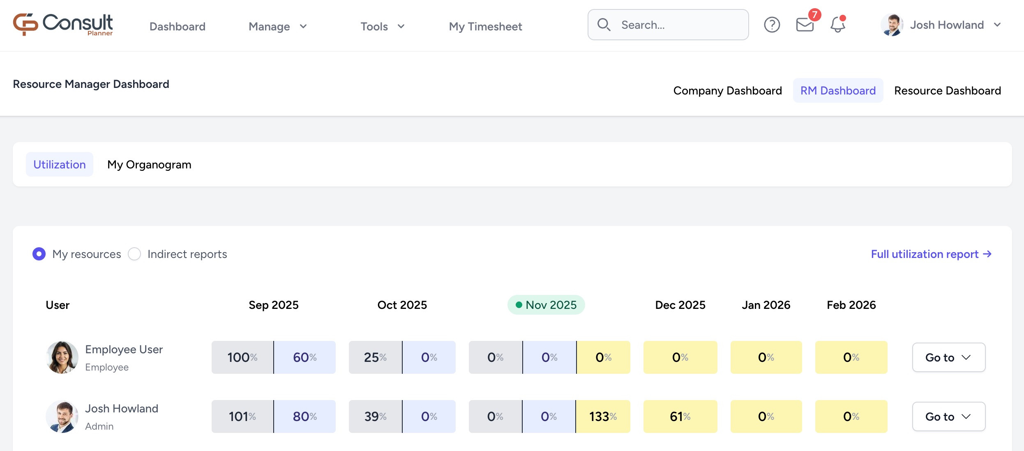Open Employee User's profile picture
1024x451 pixels.
coord(62,357)
